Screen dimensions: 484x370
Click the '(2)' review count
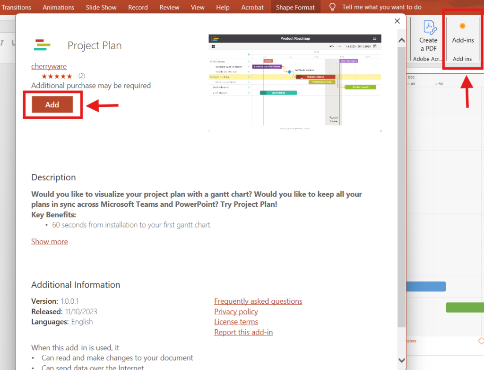point(81,76)
